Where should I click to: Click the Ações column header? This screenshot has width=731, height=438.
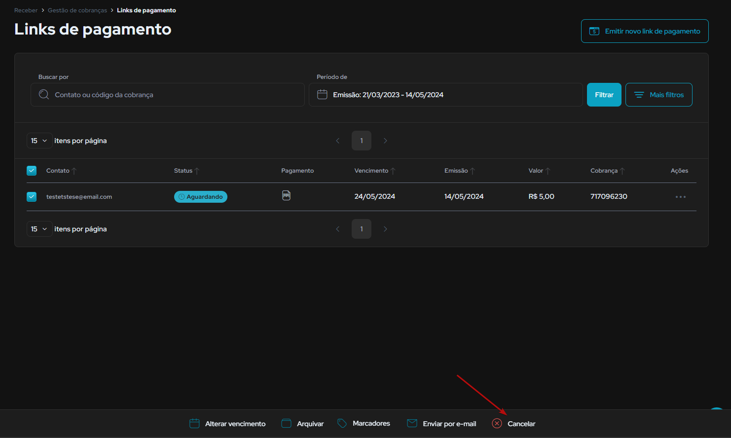679,171
